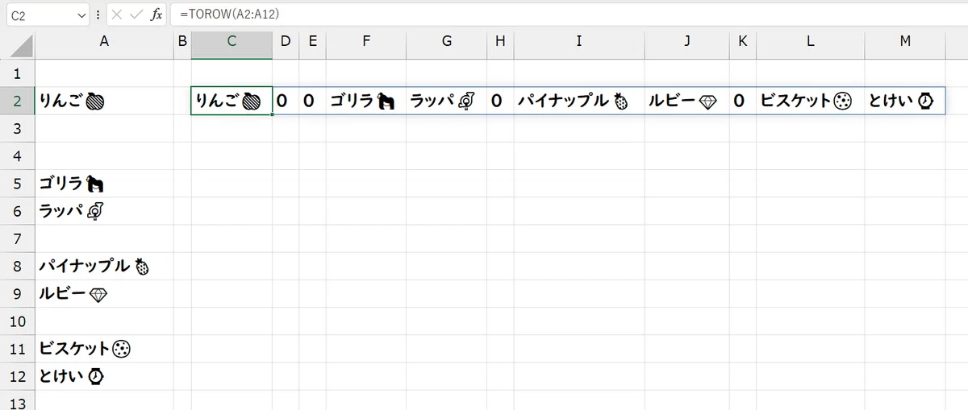Select row 7 header

coord(18,238)
